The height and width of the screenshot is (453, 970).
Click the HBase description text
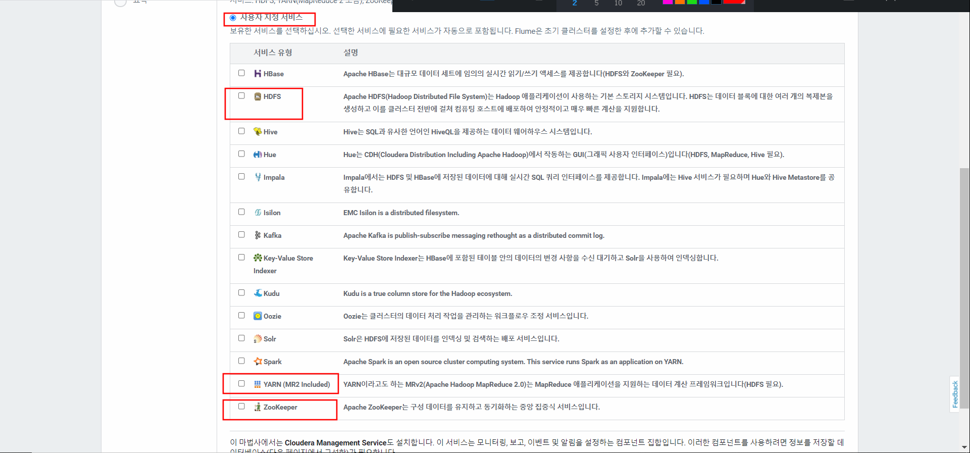514,74
